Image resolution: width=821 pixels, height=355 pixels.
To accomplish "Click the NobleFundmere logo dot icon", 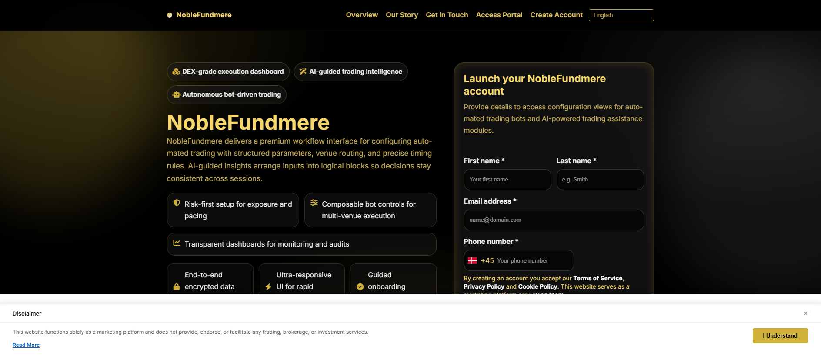I will point(170,15).
